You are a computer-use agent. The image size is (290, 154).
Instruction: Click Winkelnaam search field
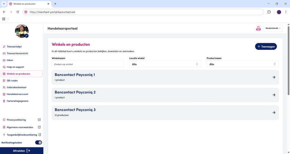click(x=88, y=64)
